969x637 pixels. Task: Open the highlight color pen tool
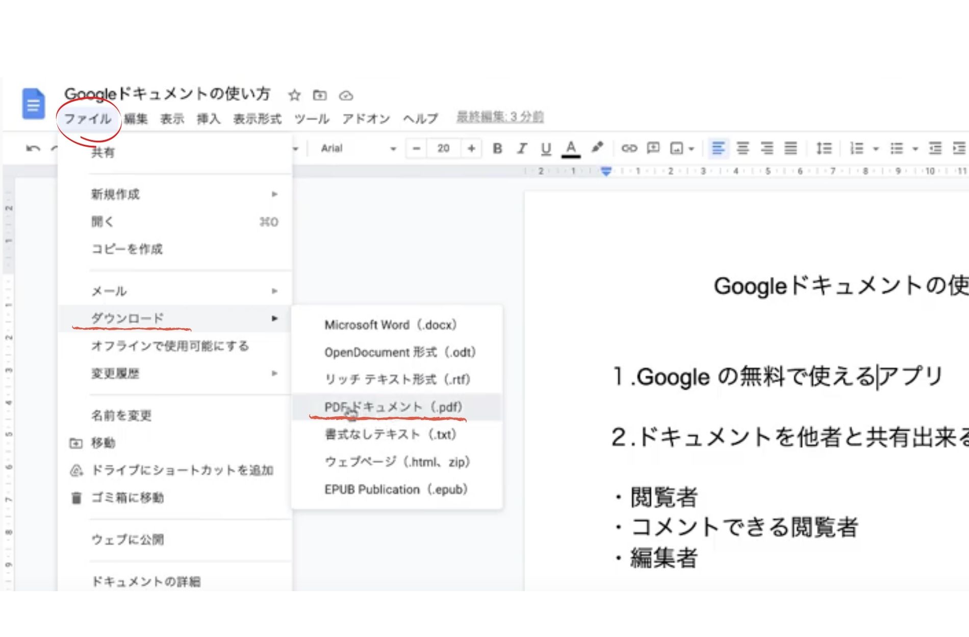pos(597,148)
